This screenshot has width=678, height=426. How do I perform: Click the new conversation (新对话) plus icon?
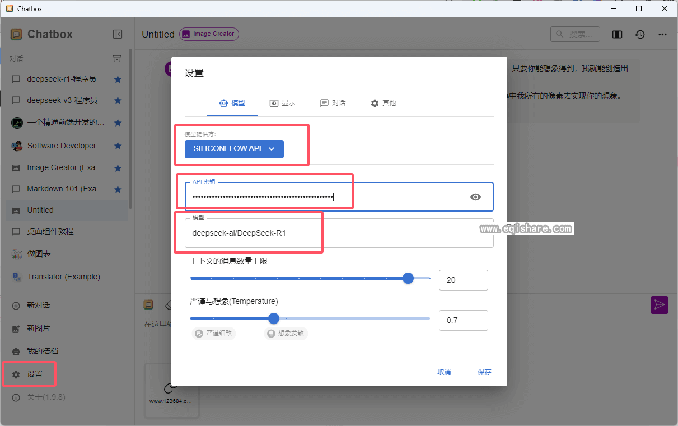(x=15, y=305)
